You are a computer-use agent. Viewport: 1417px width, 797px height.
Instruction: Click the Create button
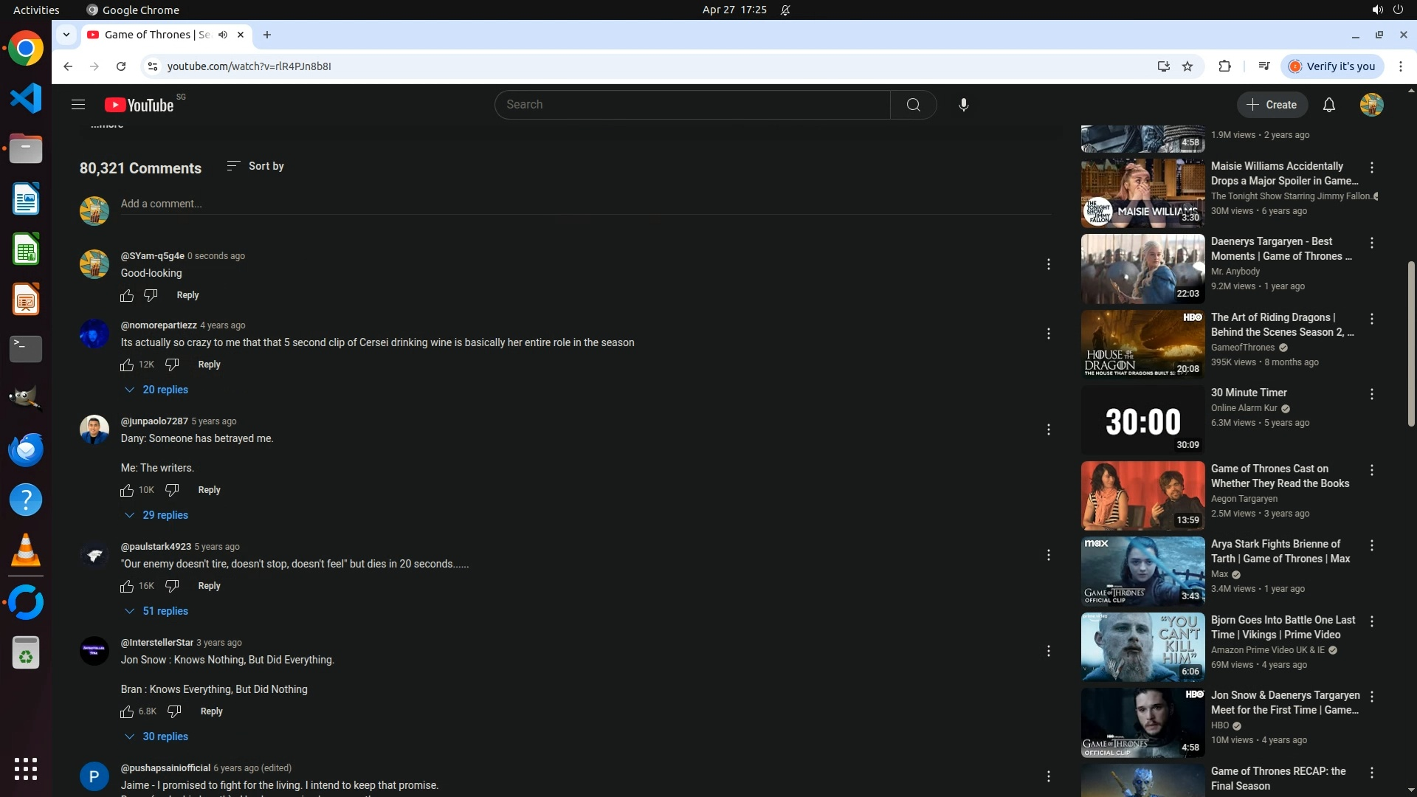click(x=1272, y=105)
